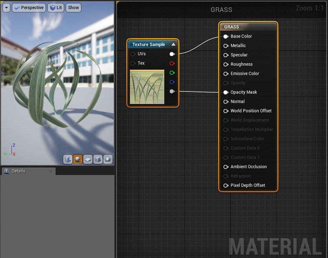This screenshot has width=328, height=258.
Task: Click the disabled Opacity input pin
Action: click(226, 83)
